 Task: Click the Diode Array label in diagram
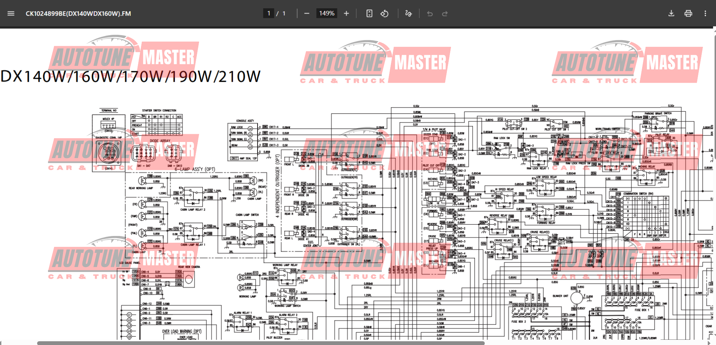(160, 141)
